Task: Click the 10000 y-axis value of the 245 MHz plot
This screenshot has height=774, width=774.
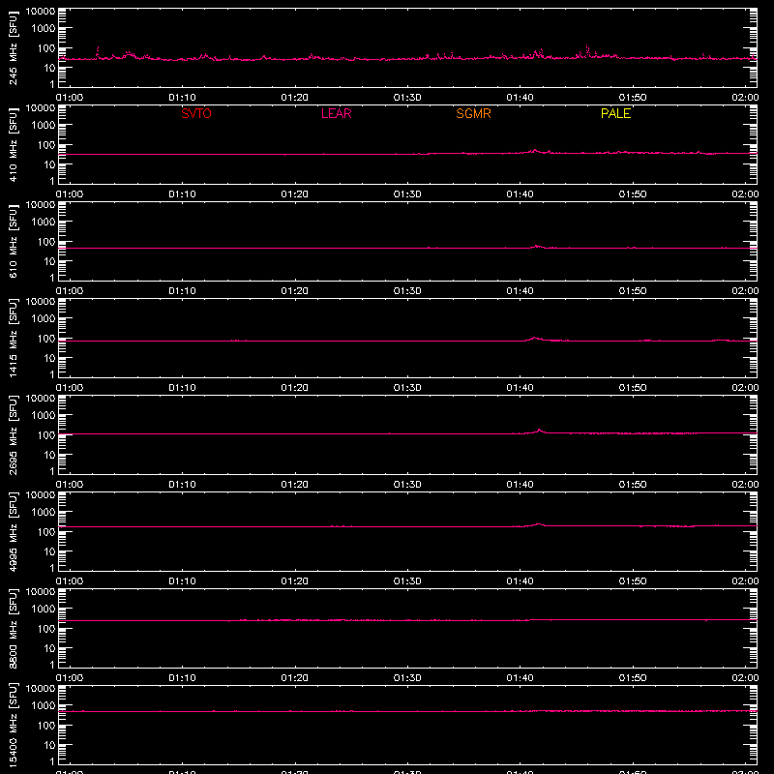Action: click(x=41, y=12)
